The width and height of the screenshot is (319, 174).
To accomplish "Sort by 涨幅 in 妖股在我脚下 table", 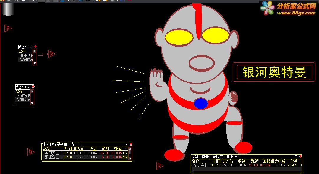I will pos(266,161).
